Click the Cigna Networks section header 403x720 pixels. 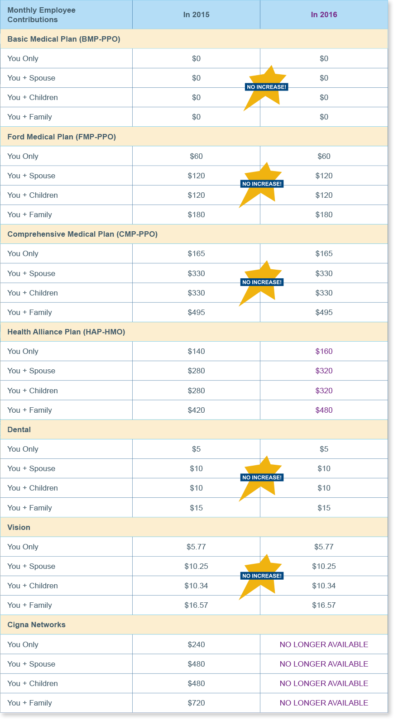pos(194,625)
